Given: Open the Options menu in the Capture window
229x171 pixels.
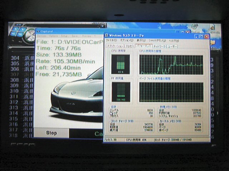Looking at the screenshot, I should pos(53,36).
